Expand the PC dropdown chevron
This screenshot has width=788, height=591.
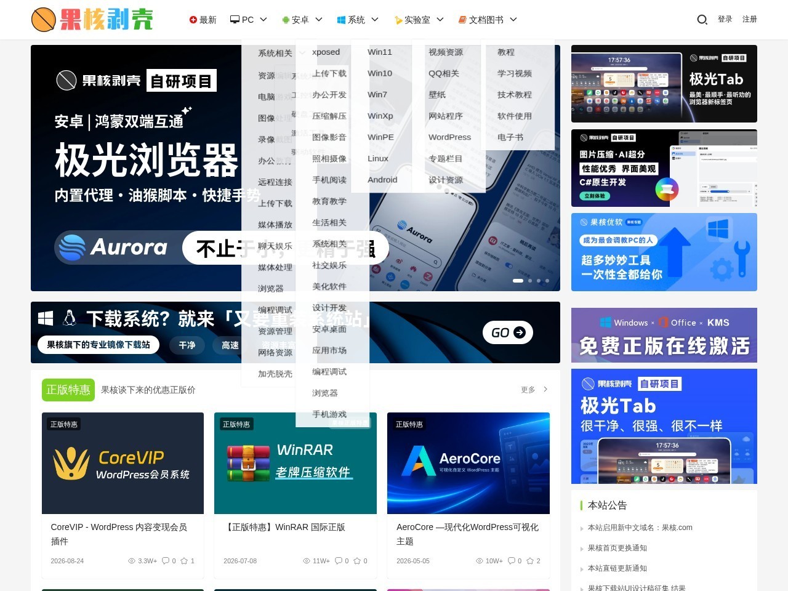(x=263, y=20)
